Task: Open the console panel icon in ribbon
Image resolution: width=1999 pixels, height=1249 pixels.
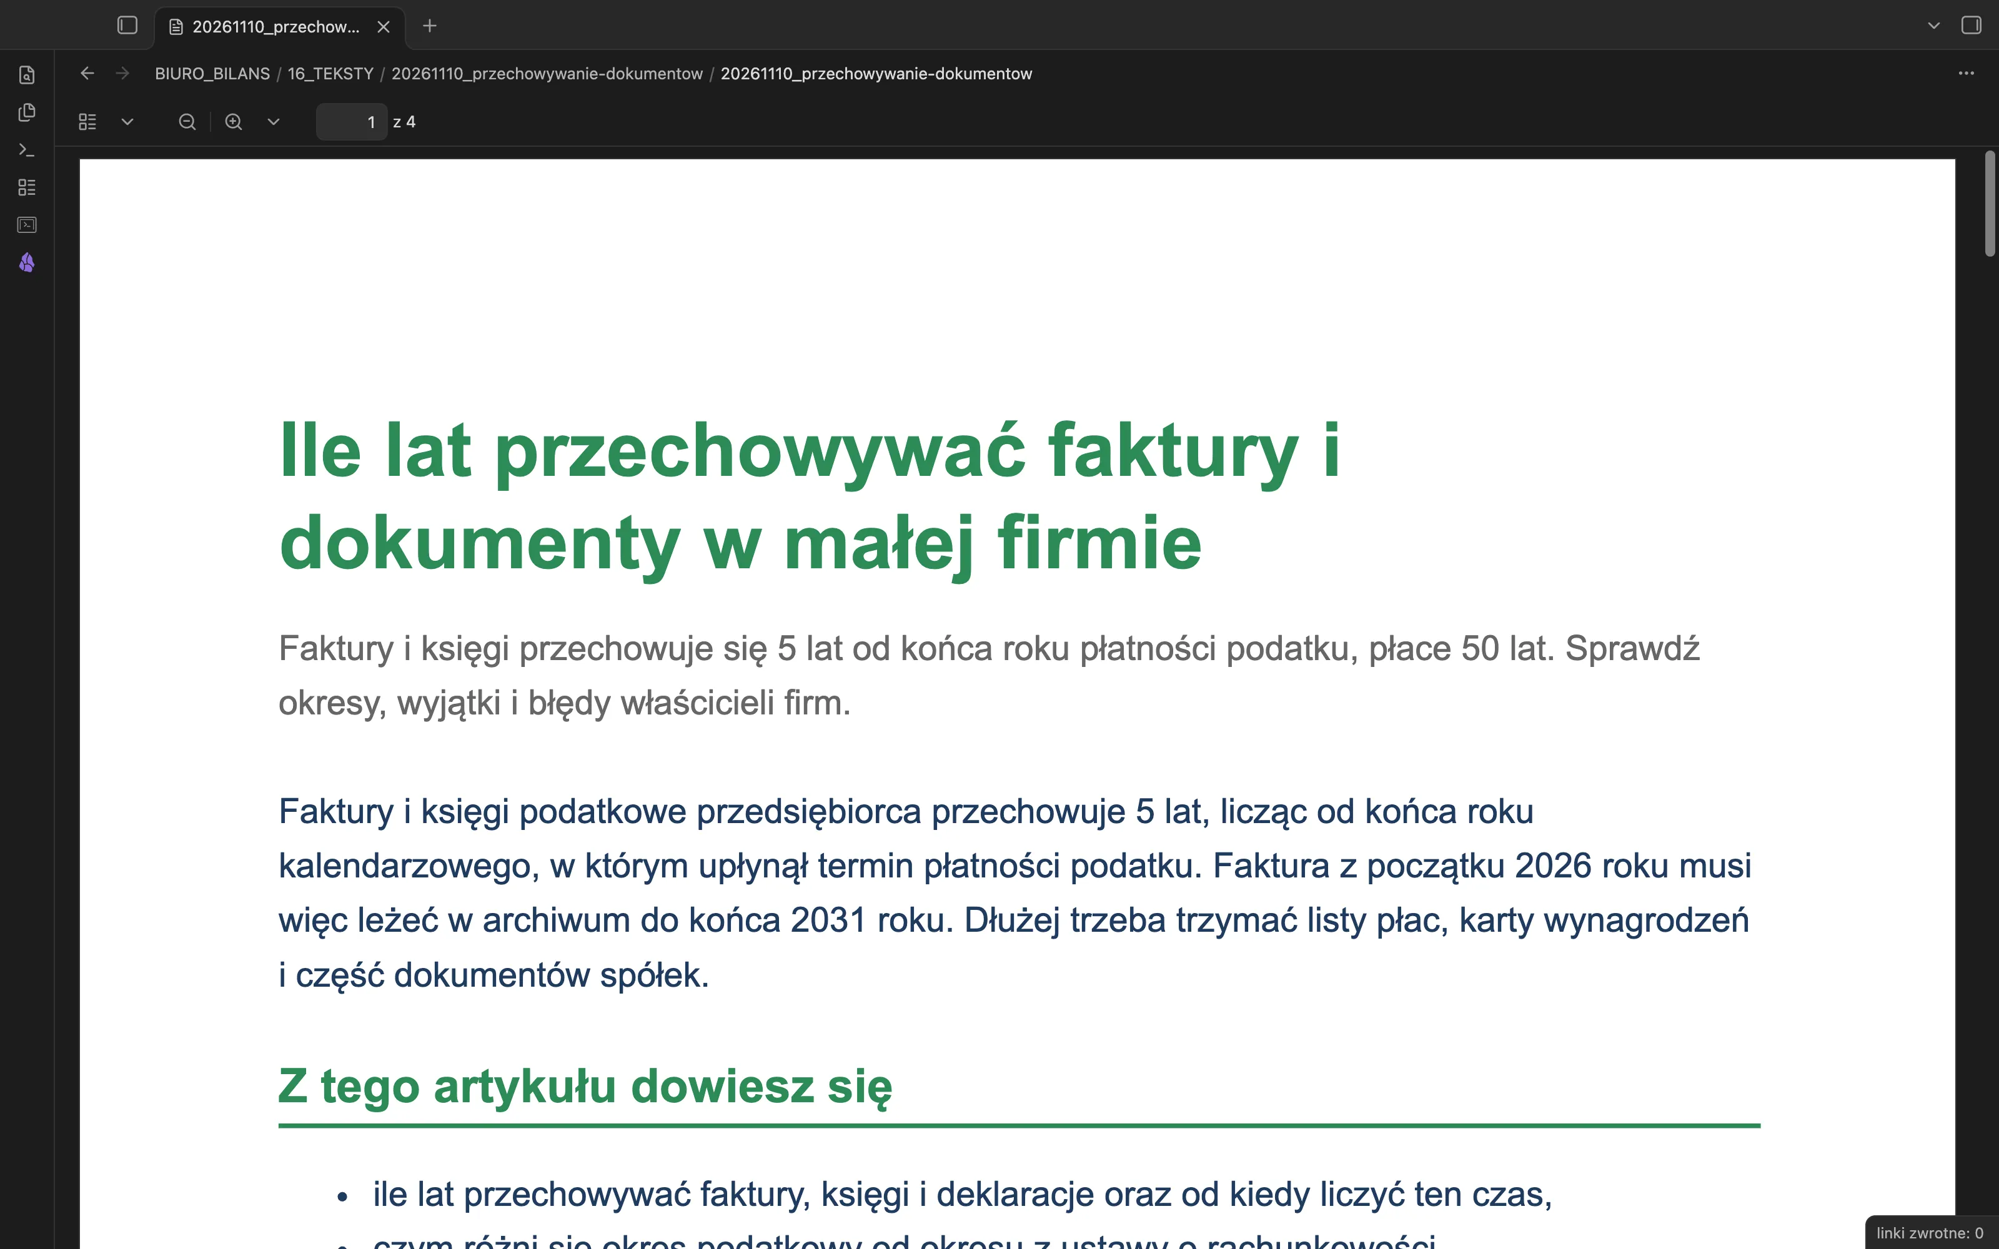Action: (26, 225)
